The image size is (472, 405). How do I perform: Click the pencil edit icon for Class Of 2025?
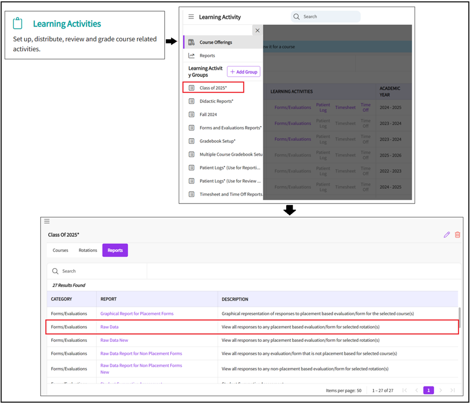pyautogui.click(x=446, y=235)
